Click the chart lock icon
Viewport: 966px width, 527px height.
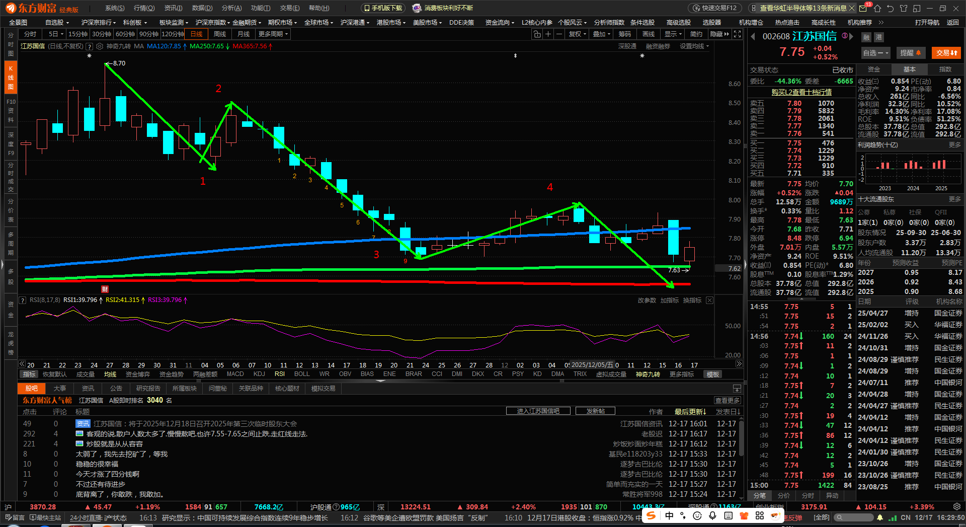(537, 34)
